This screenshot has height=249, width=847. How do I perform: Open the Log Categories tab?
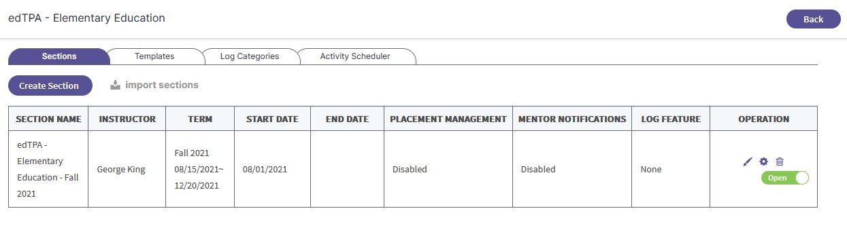point(250,56)
